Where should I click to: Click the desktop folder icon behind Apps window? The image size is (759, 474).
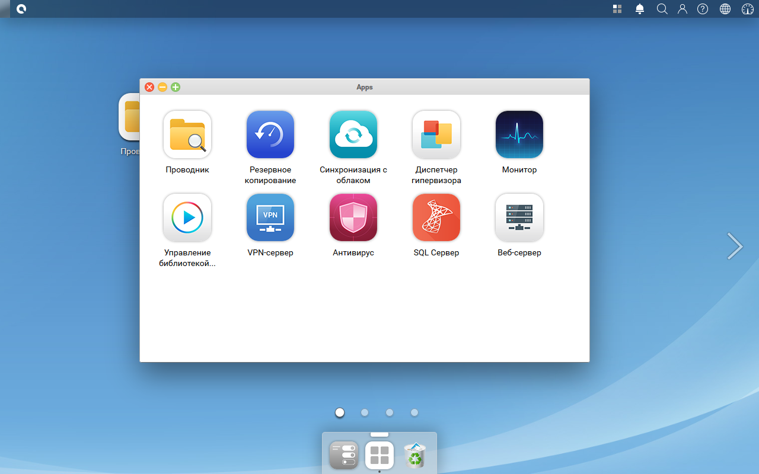pyautogui.click(x=129, y=117)
